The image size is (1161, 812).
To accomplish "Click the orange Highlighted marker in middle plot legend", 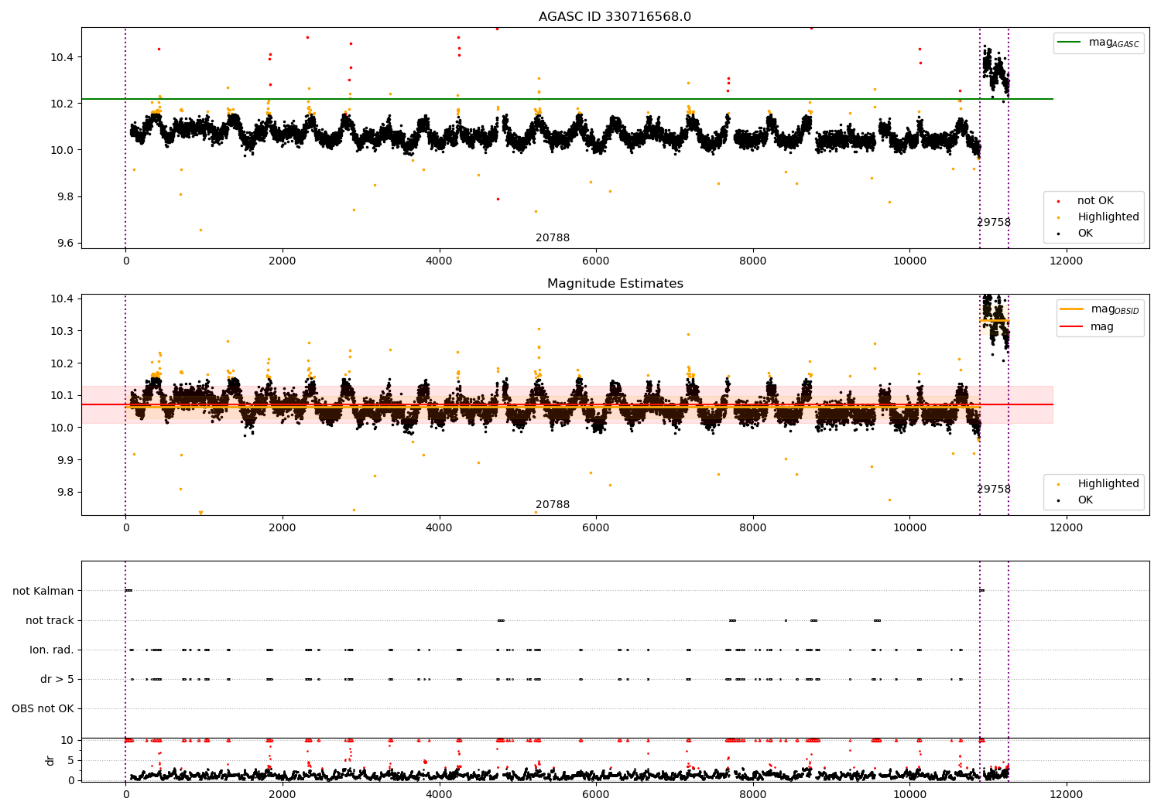I will click(x=1058, y=484).
